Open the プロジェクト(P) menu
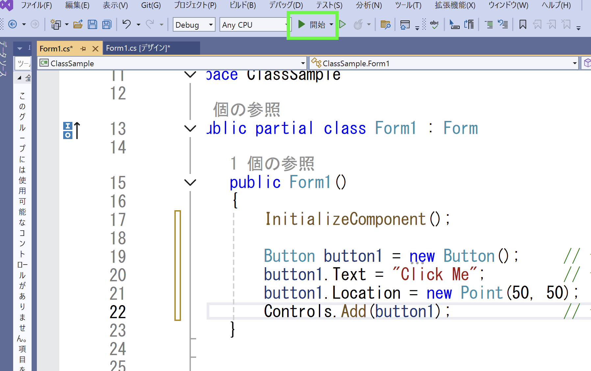The width and height of the screenshot is (591, 371). pyautogui.click(x=195, y=5)
